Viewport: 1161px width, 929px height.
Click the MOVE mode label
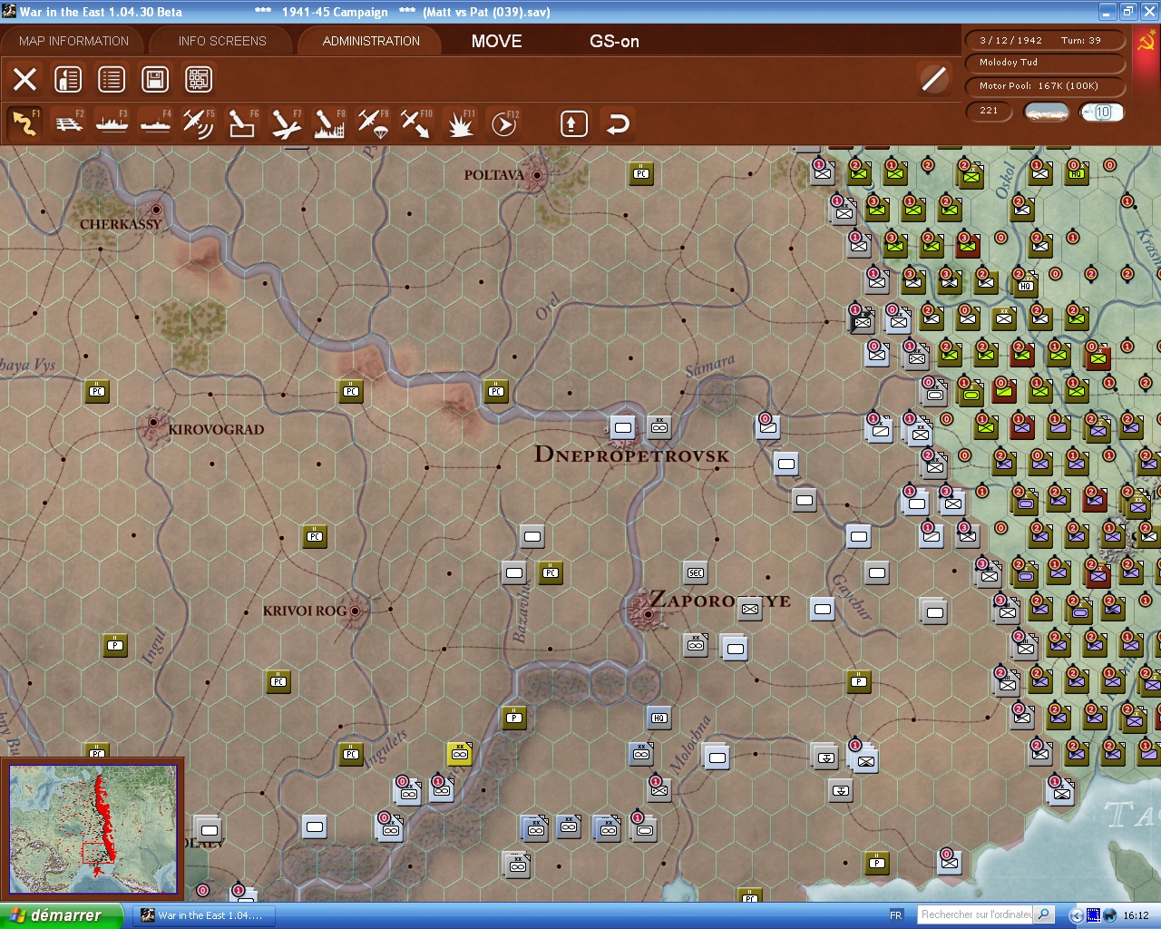point(496,41)
